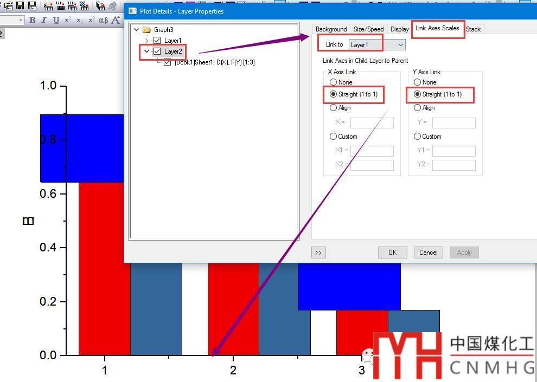The width and height of the screenshot is (537, 382).
Task: Toggle Underline text formatting
Action: click(x=56, y=20)
